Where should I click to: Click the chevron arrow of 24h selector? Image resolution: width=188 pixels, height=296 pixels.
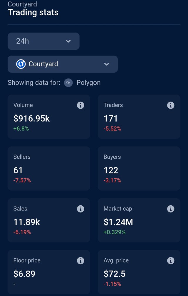tap(68, 41)
